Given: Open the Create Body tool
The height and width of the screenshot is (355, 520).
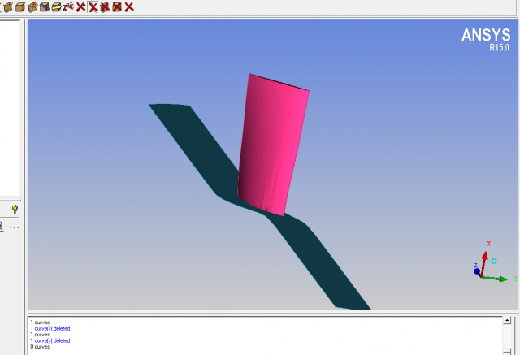Looking at the screenshot, I should [20, 6].
